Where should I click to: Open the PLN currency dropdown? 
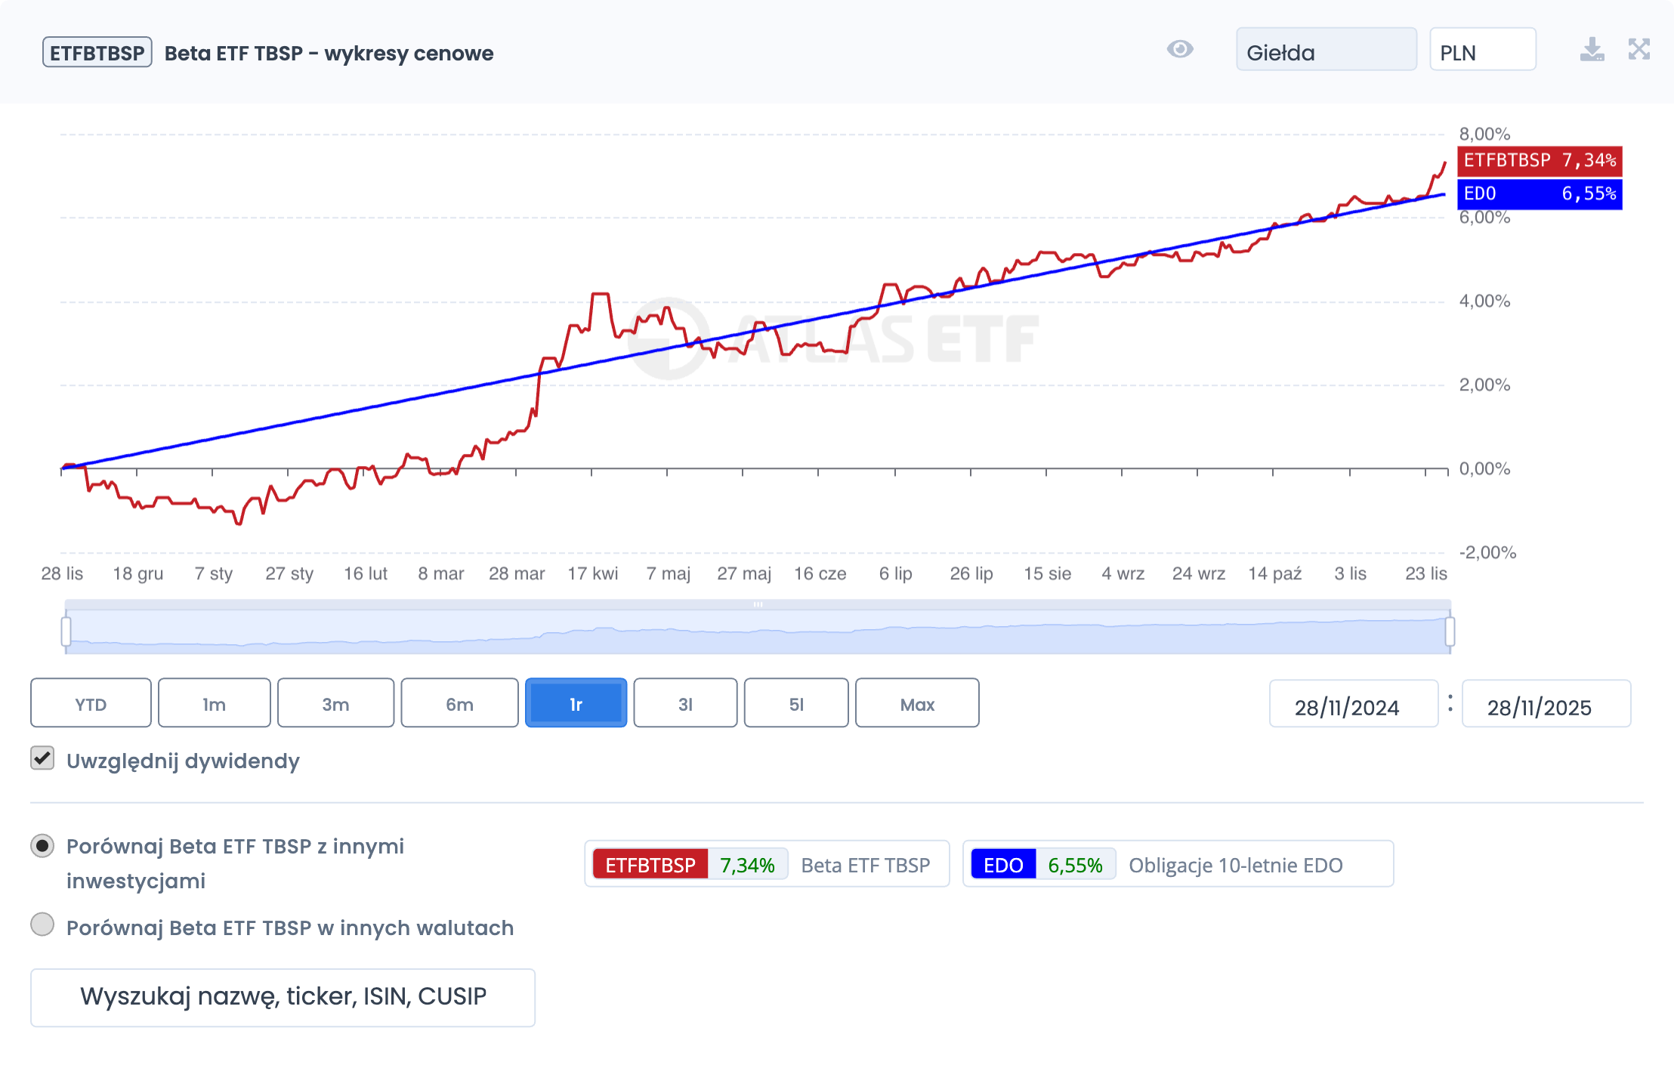(x=1482, y=50)
